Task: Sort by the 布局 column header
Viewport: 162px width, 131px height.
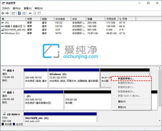Action: (x=33, y=19)
